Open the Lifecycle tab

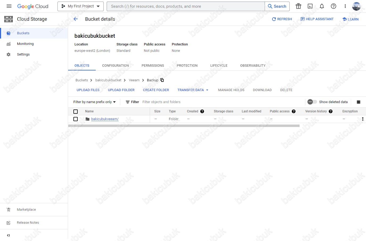(219, 66)
